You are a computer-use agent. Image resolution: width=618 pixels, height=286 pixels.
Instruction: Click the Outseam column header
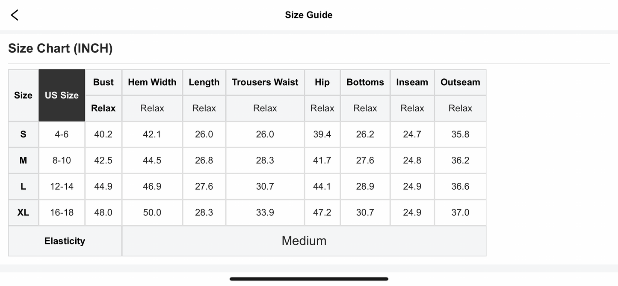(x=460, y=82)
